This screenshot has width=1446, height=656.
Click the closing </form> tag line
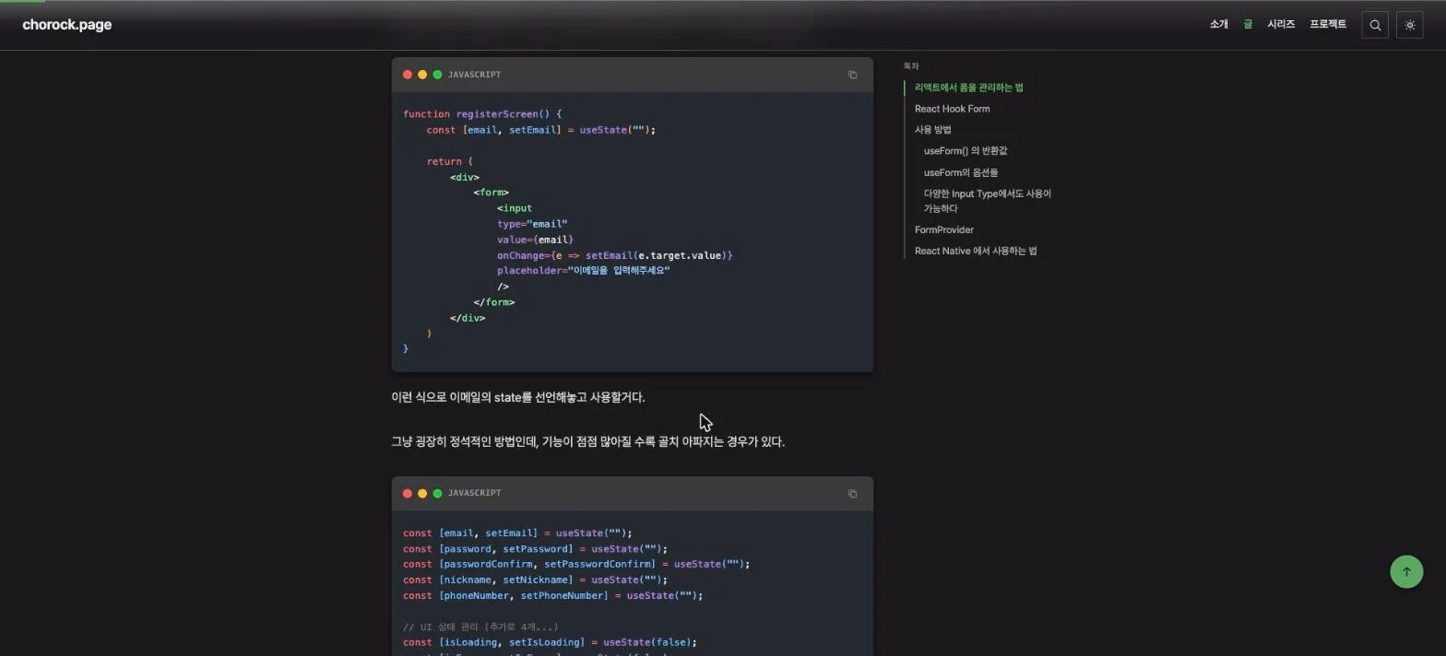click(494, 302)
